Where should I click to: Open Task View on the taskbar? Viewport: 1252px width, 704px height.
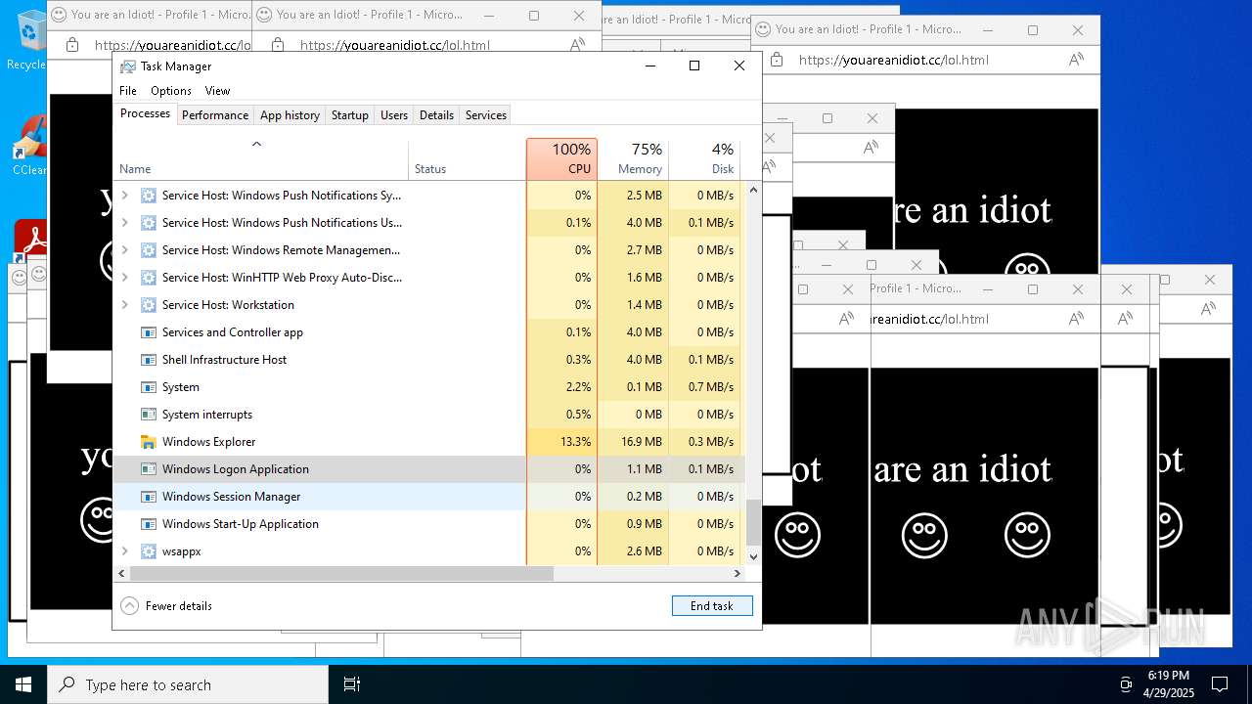(352, 684)
